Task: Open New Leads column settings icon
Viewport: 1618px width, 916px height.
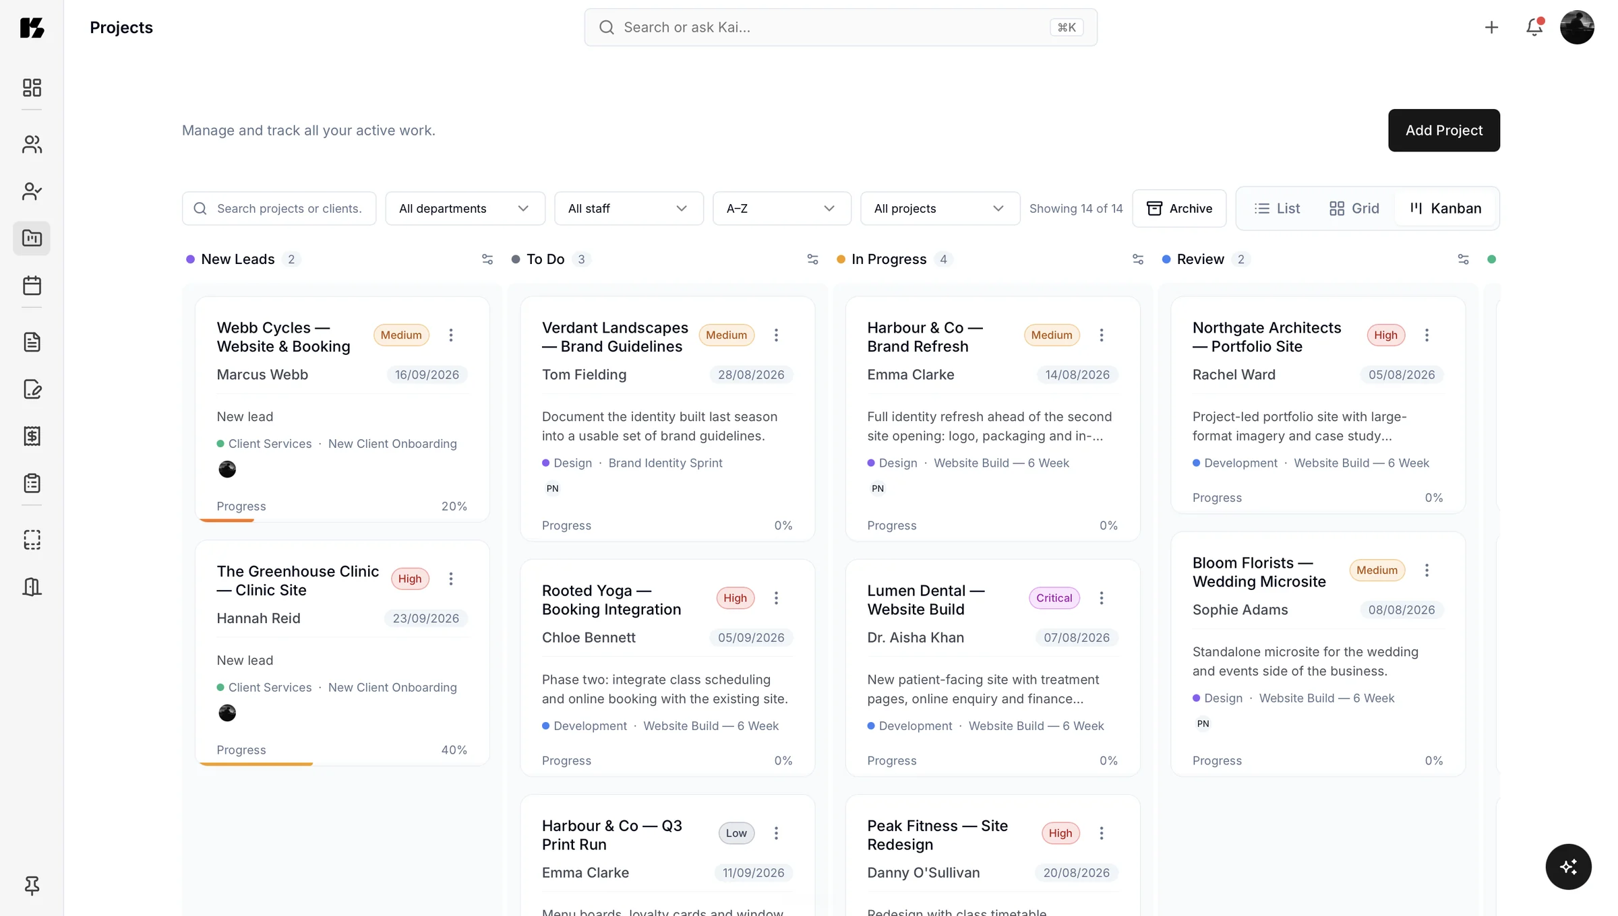Action: [487, 259]
